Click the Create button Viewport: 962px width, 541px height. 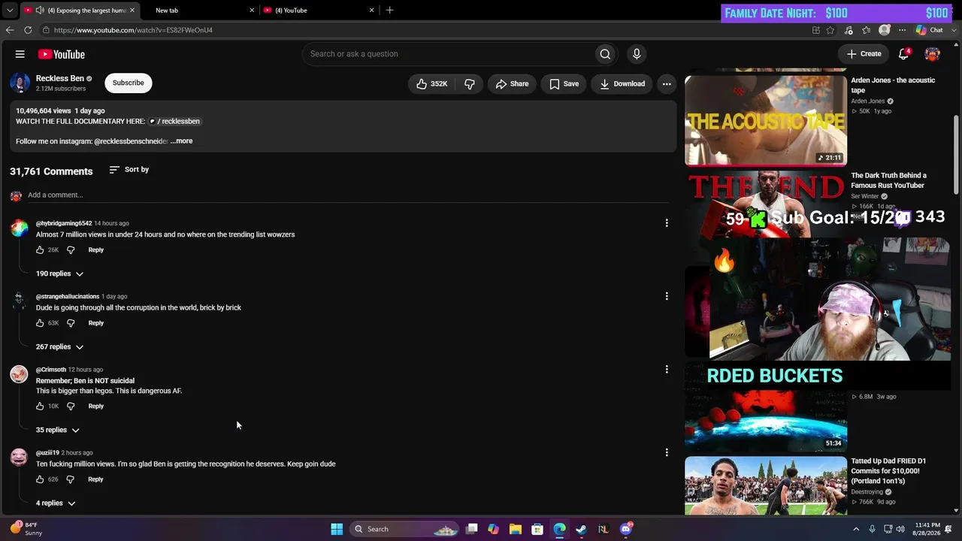pyautogui.click(x=864, y=54)
